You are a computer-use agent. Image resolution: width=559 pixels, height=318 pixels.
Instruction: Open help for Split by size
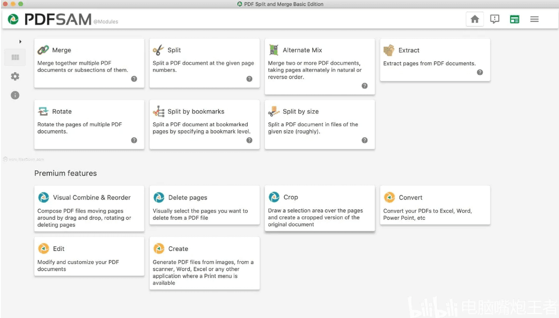click(364, 141)
